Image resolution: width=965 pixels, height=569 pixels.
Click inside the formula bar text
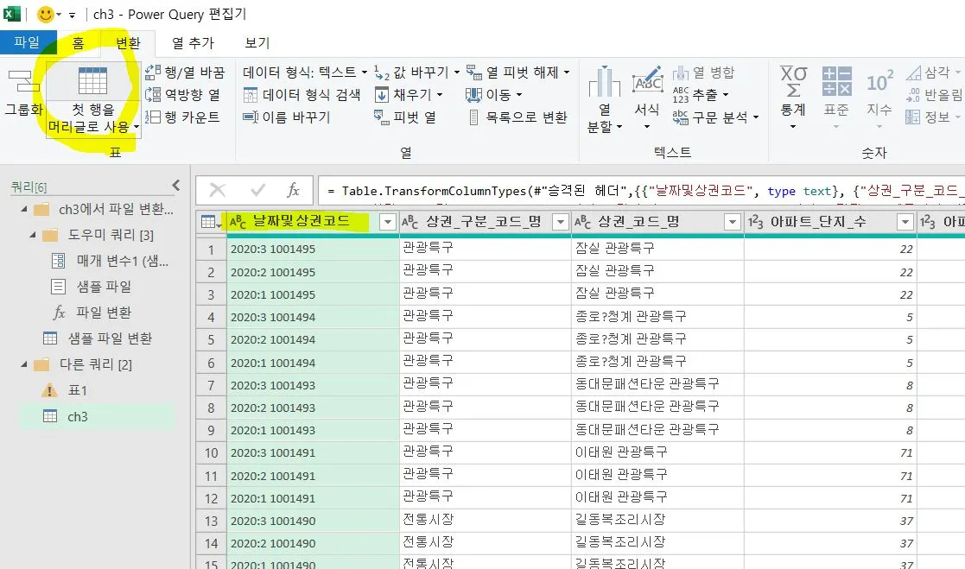pos(640,191)
